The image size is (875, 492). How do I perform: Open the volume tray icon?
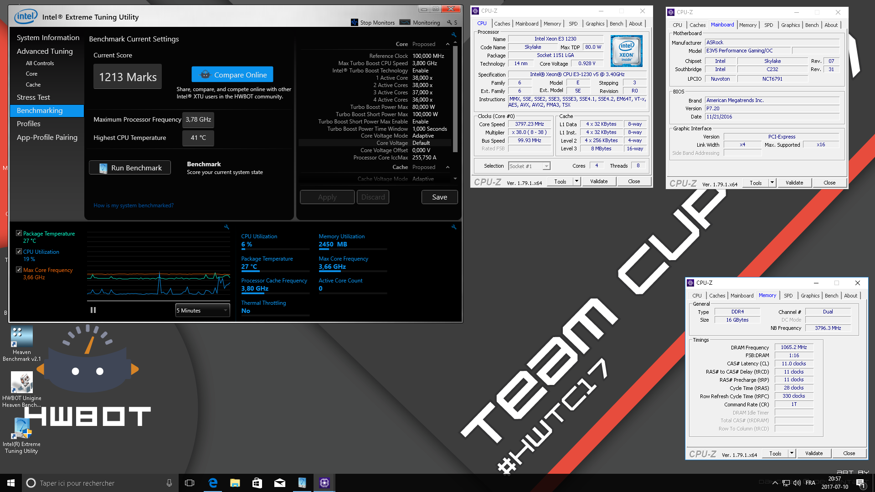tap(797, 483)
